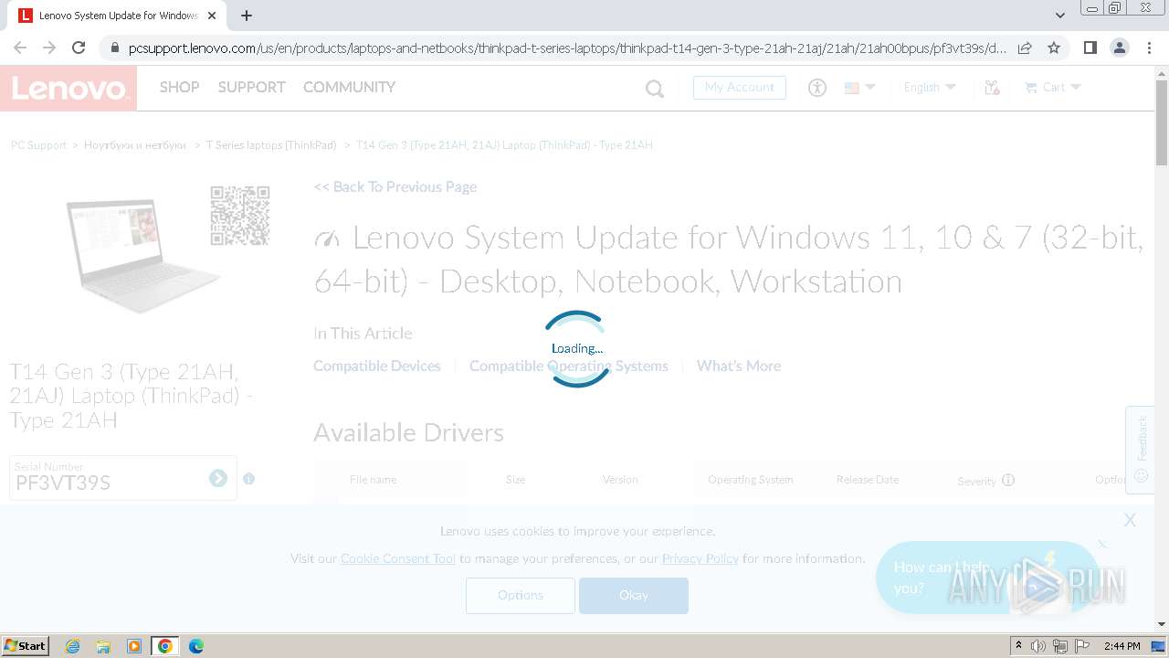Click the volume speaker tray icon
Image resolution: width=1169 pixels, height=658 pixels.
pyautogui.click(x=1038, y=646)
